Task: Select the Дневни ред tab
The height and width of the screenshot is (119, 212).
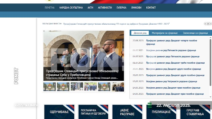Action: click(140, 33)
